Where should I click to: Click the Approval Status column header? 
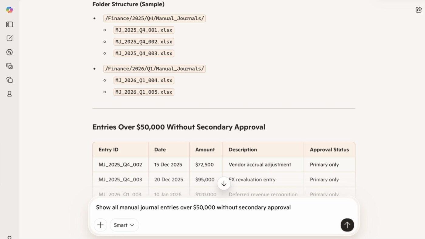pyautogui.click(x=329, y=150)
